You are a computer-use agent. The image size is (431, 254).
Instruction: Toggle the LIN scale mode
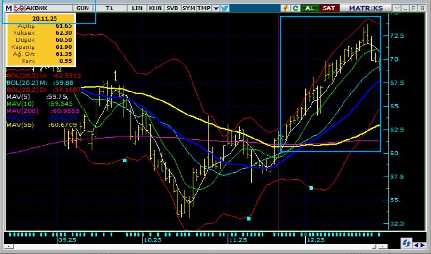[137, 8]
